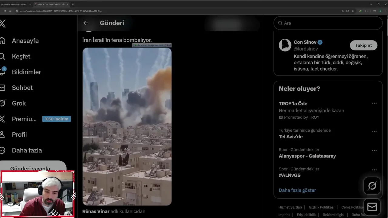Click Imprint footer link
The width and height of the screenshot is (388, 218).
click(284, 215)
